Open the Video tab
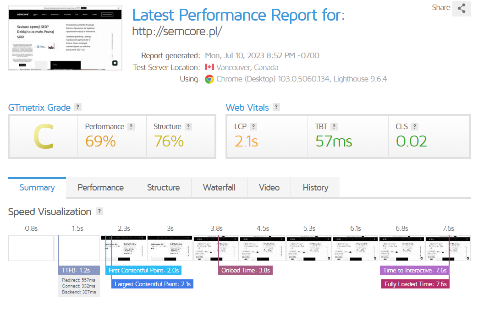The width and height of the screenshot is (478, 310). [x=269, y=187]
